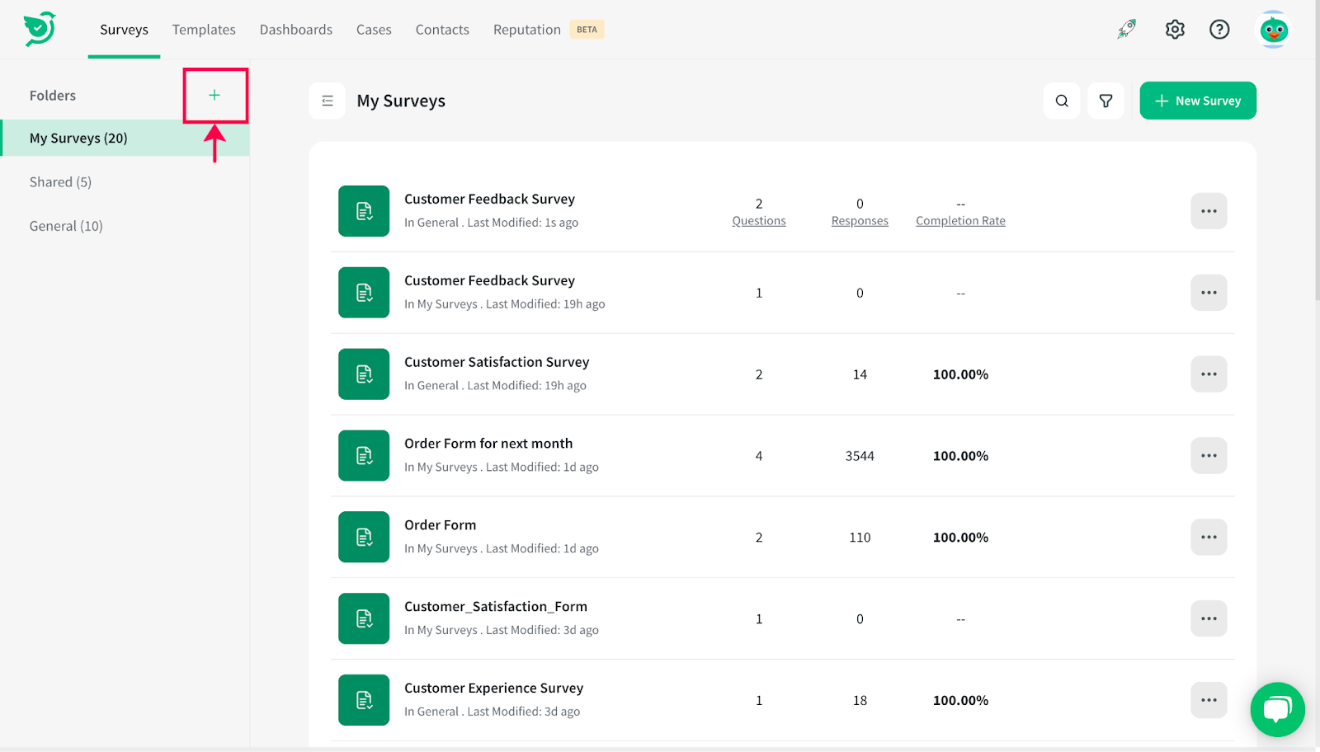The image size is (1320, 752).
Task: Add a new folder with the plus icon
Action: point(214,95)
